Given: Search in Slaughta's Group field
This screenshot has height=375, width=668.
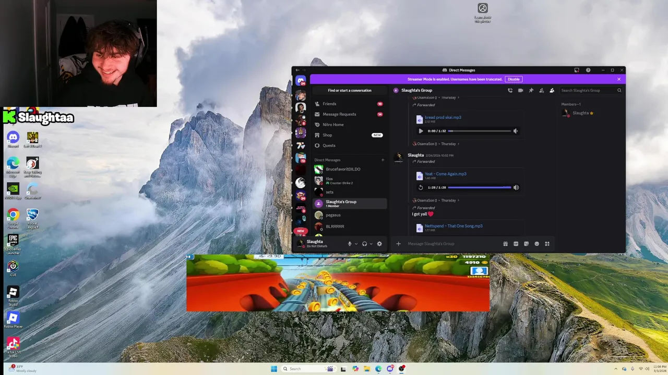Looking at the screenshot, I should click(x=591, y=90).
